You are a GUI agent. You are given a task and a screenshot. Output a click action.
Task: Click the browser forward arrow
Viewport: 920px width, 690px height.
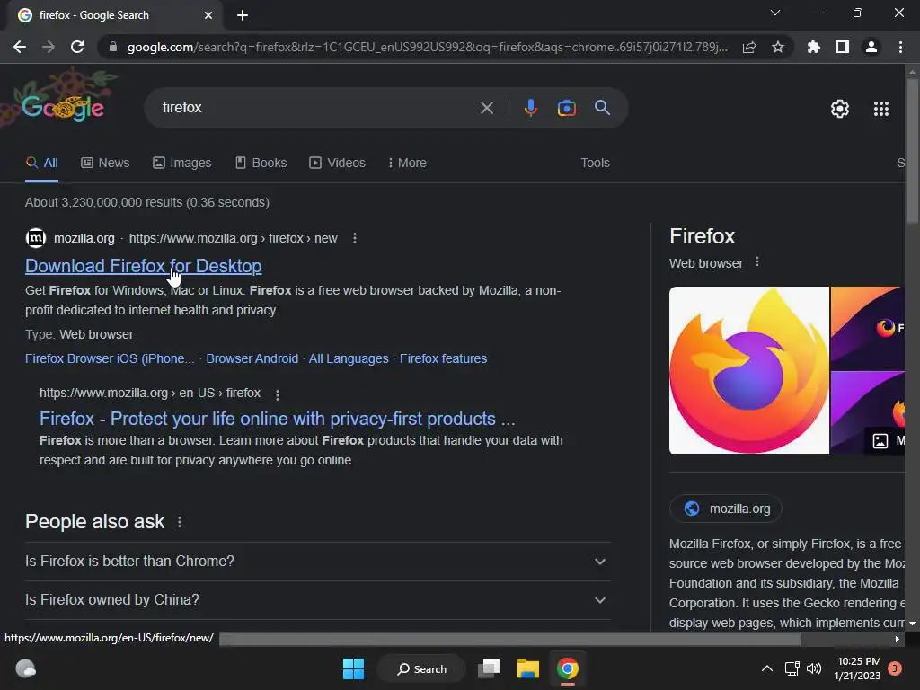[49, 47]
